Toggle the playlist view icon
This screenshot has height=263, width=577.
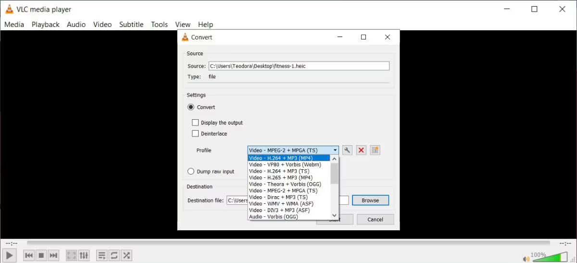(x=101, y=255)
